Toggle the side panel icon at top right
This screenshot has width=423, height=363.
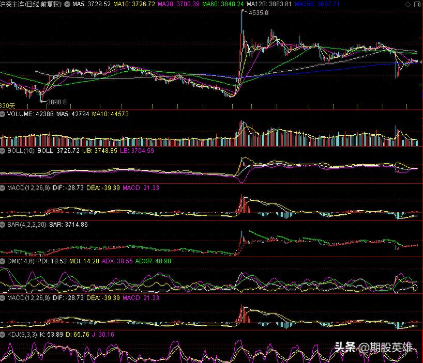pyautogui.click(x=419, y=4)
